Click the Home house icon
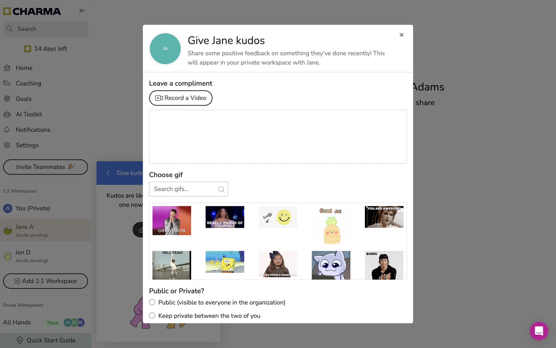This screenshot has width=556, height=348. [x=7, y=68]
